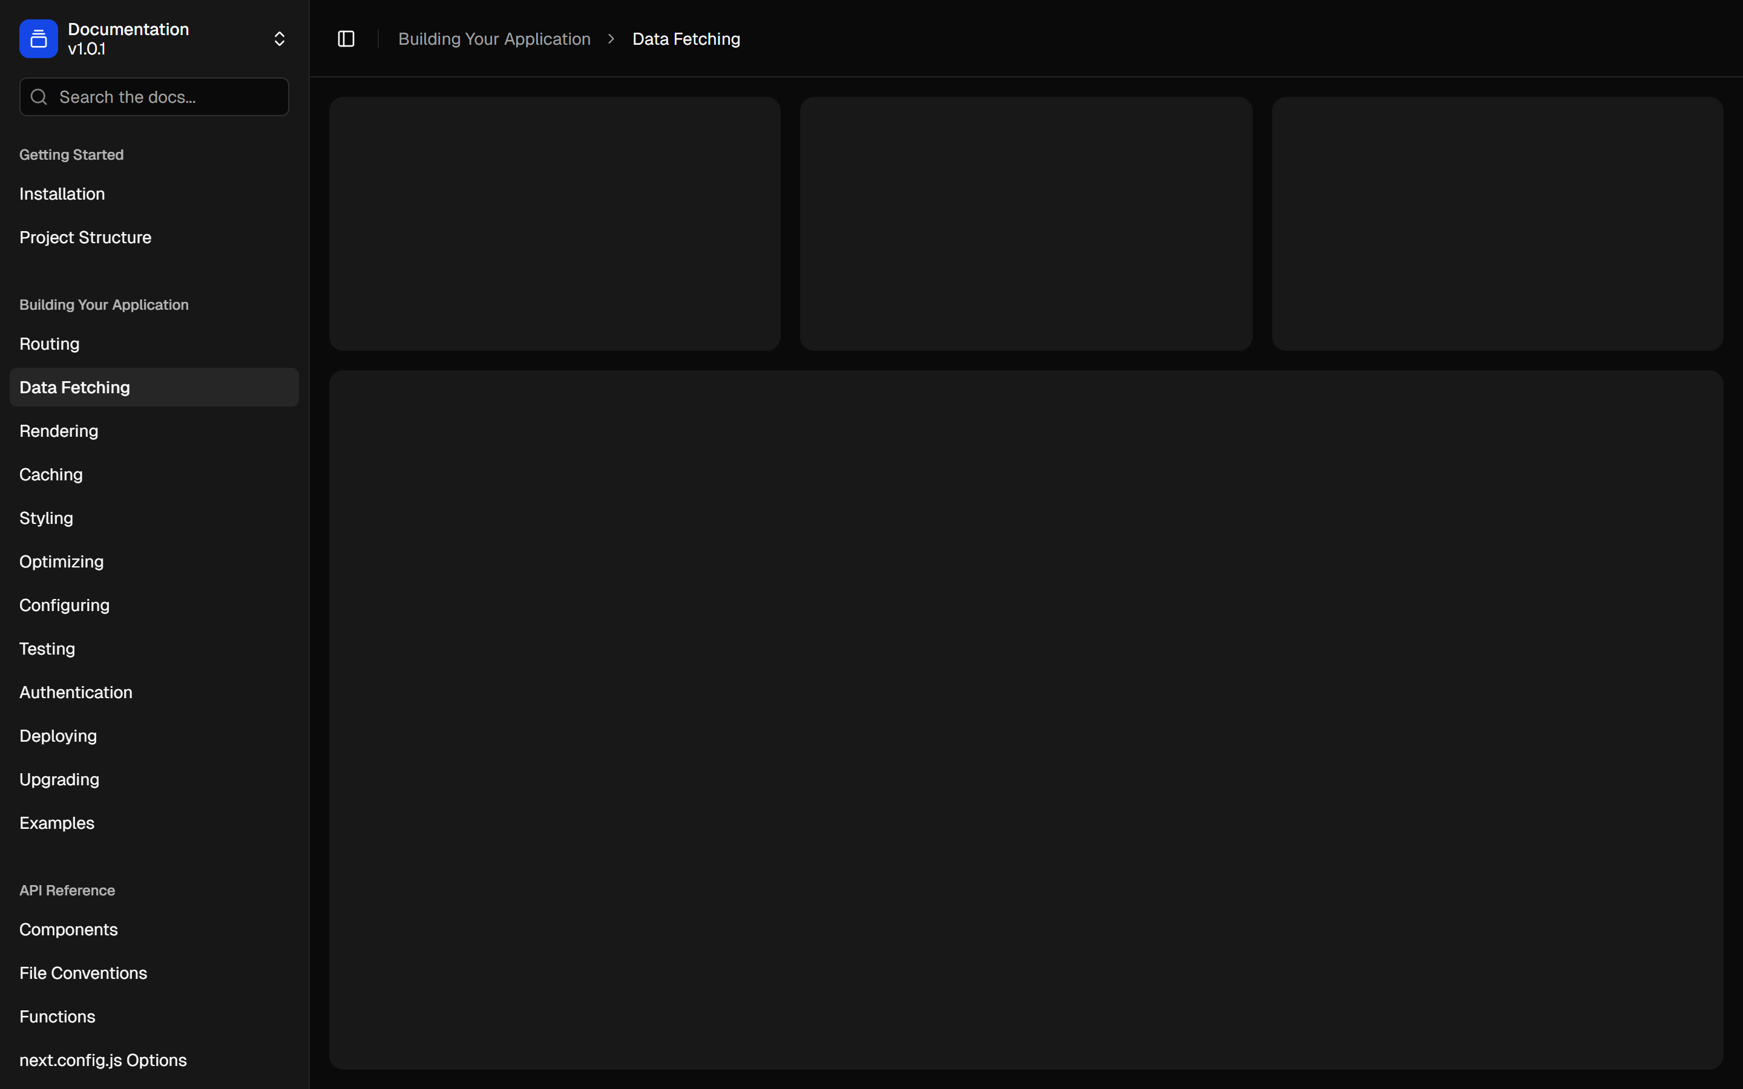Go to Styling section
The height and width of the screenshot is (1089, 1743).
(x=46, y=518)
